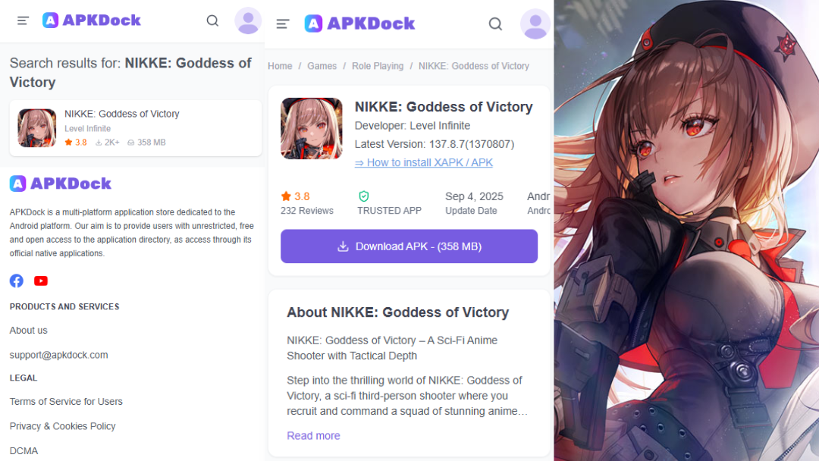Go to Home breadcrumb

tap(280, 66)
